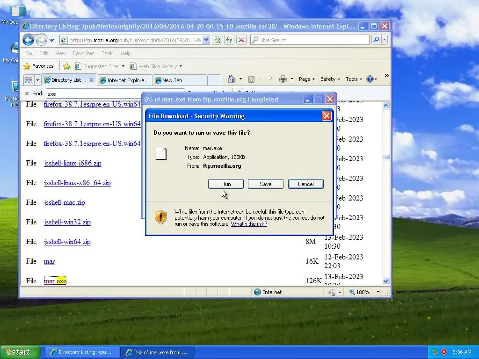The width and height of the screenshot is (479, 359).
Task: Open the View menu
Action: point(60,53)
